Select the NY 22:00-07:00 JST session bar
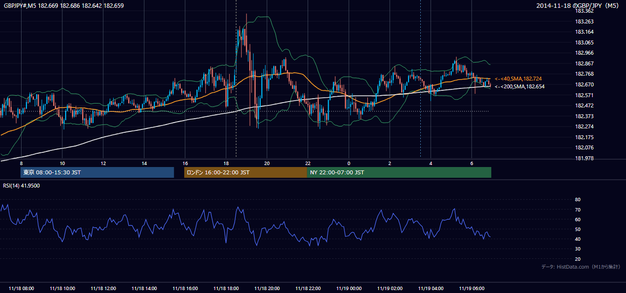Image resolution: width=626 pixels, height=293 pixels. coord(399,172)
